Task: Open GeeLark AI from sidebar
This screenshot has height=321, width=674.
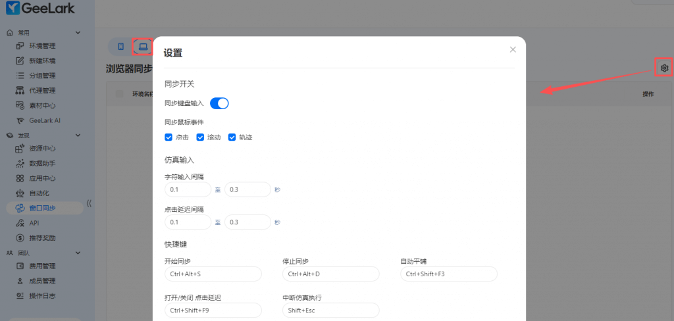Action: tap(44, 120)
